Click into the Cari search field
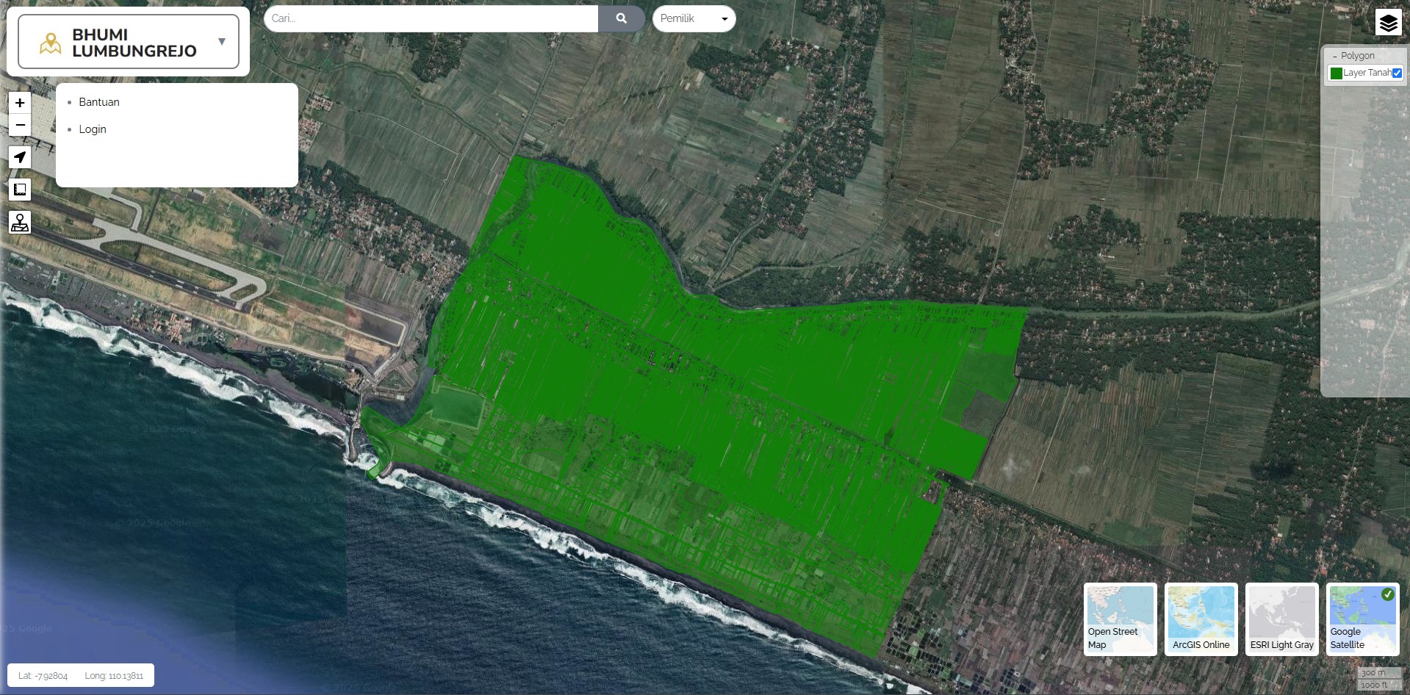The width and height of the screenshot is (1410, 695). [x=431, y=18]
